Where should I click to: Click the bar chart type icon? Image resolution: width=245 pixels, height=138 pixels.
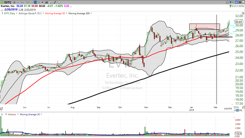click(46, 2)
